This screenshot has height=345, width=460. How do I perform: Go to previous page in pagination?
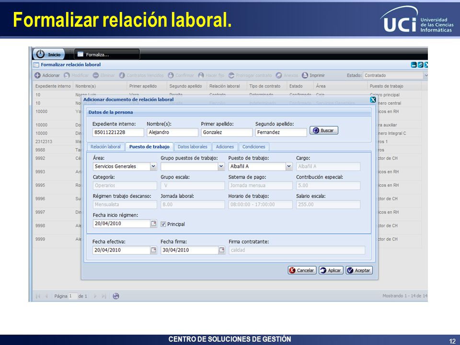tap(46, 296)
